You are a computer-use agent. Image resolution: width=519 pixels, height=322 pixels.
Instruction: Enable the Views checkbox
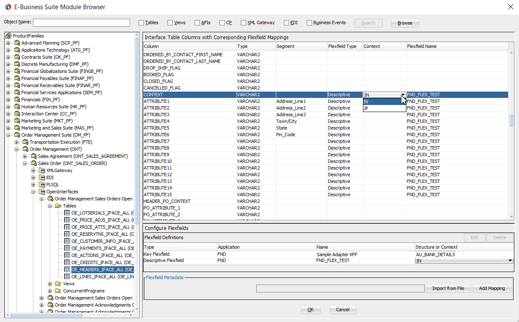[170, 23]
